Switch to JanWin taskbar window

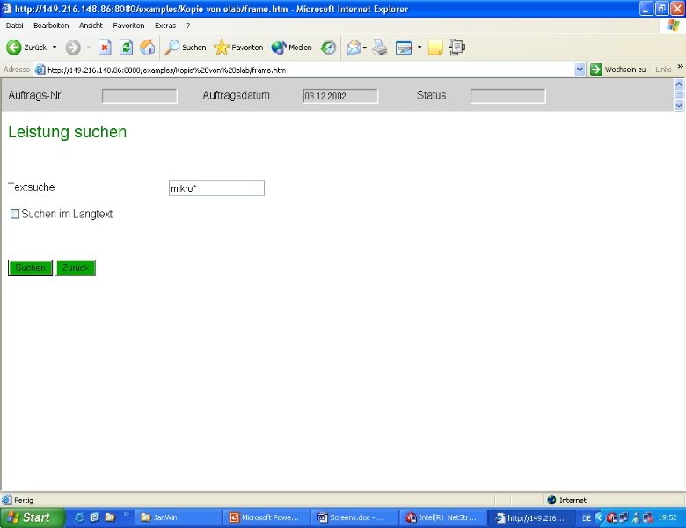pyautogui.click(x=178, y=517)
